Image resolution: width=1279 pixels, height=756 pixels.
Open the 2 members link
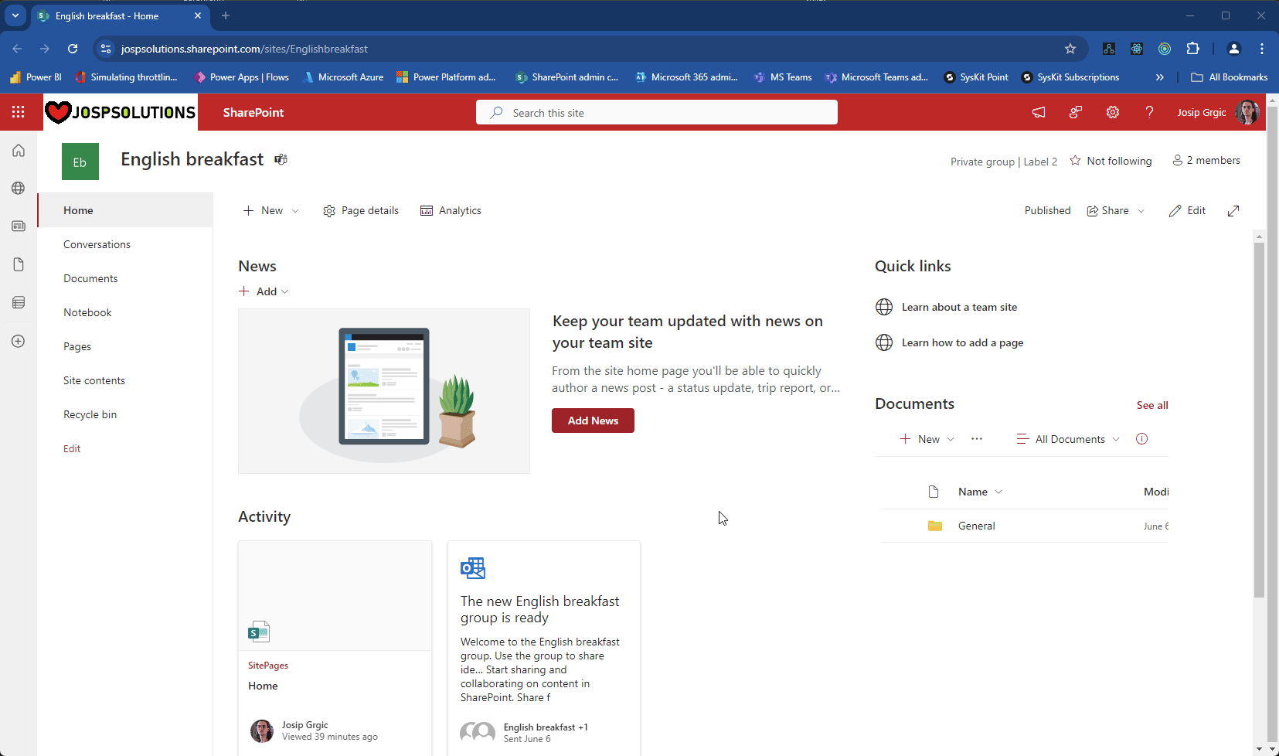pyautogui.click(x=1206, y=160)
